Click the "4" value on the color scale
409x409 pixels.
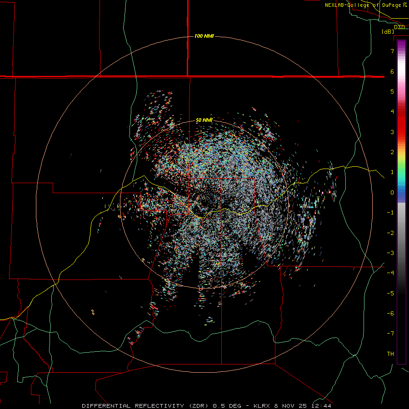392,112
